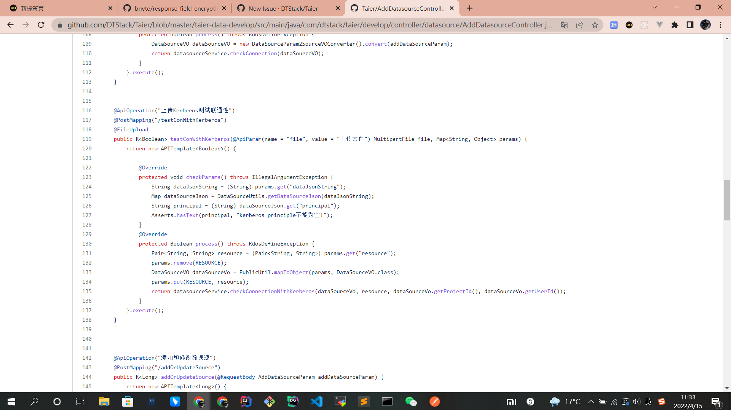Share this page via the share icon

pos(580,25)
